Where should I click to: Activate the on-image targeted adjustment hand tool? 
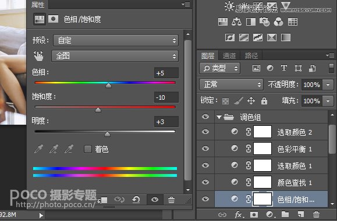click(38, 56)
